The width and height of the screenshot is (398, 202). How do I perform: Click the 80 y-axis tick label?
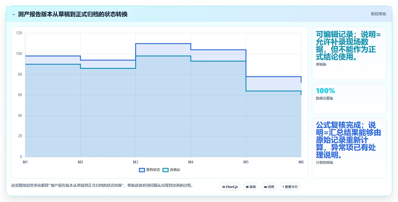click(20, 75)
